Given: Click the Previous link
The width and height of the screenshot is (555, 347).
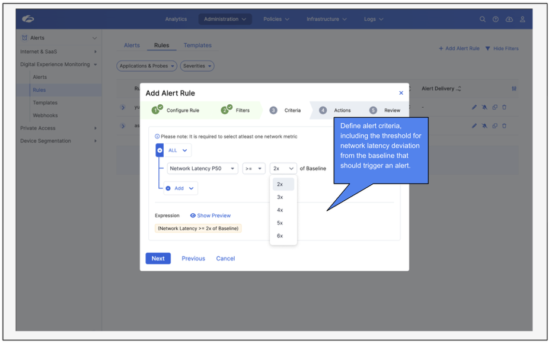Looking at the screenshot, I should pos(193,259).
